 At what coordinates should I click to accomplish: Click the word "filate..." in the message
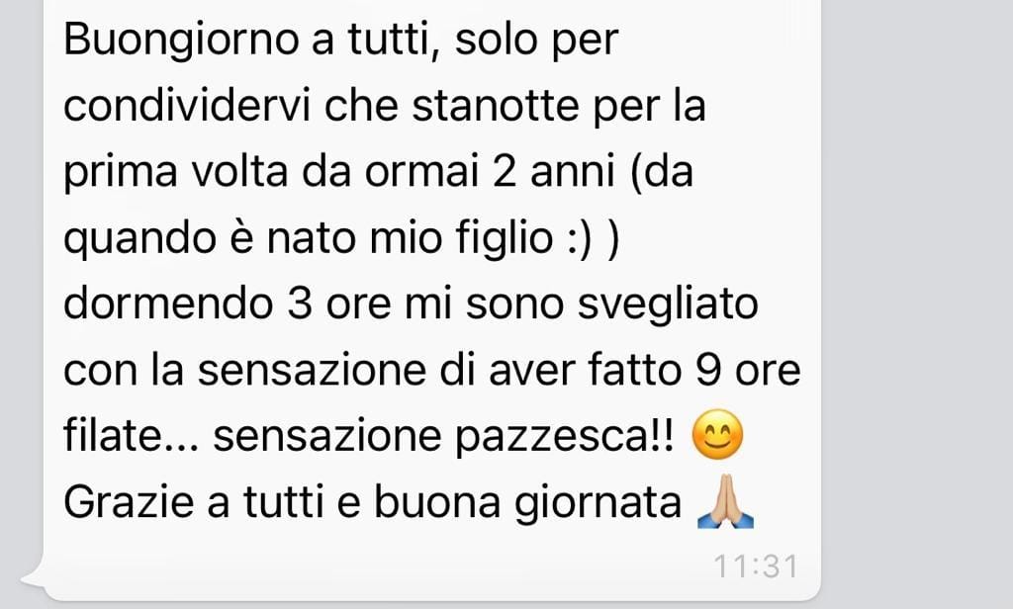[132, 436]
